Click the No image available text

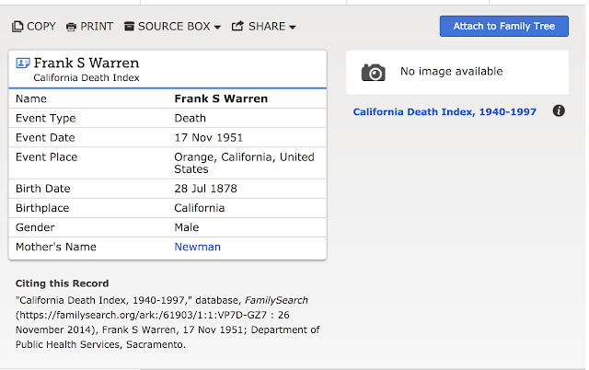452,72
